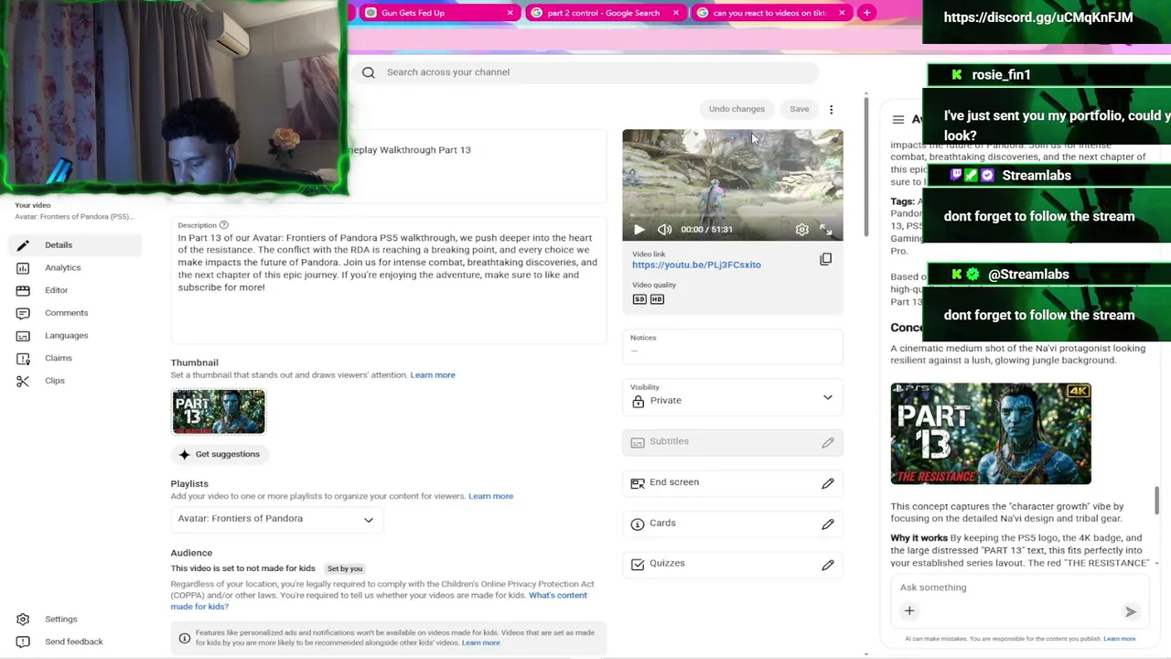The image size is (1171, 659).
Task: Open video player settings gear
Action: pyautogui.click(x=801, y=230)
